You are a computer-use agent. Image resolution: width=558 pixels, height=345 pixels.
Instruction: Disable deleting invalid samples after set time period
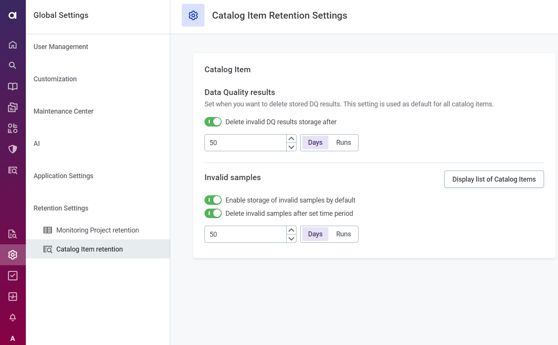pyautogui.click(x=213, y=213)
